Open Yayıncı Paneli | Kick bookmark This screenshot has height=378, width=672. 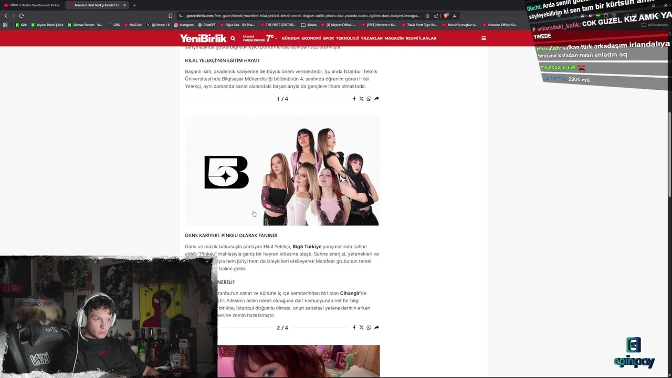(47, 25)
